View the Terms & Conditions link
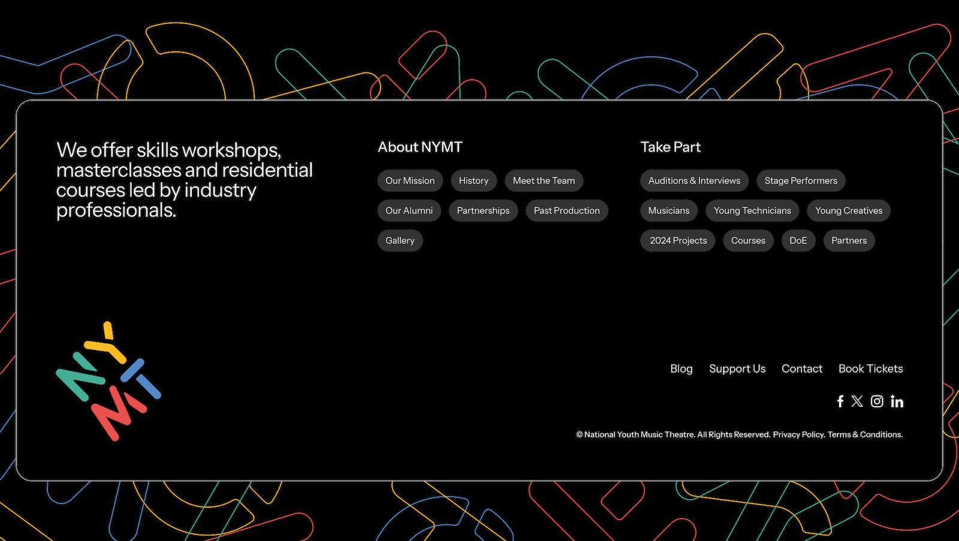Screen dimensions: 959x541 click(865, 435)
